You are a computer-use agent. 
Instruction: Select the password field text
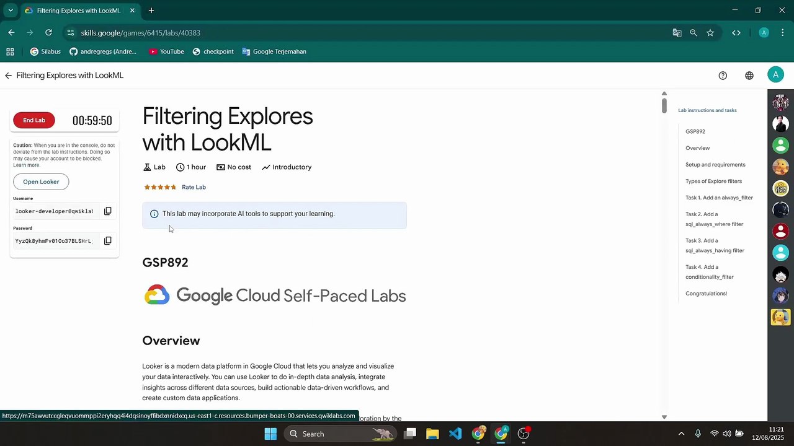point(55,241)
